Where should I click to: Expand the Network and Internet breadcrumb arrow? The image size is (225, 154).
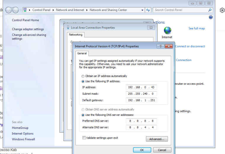(87, 10)
